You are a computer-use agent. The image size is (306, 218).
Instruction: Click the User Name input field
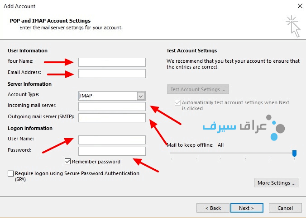pyautogui.click(x=112, y=140)
